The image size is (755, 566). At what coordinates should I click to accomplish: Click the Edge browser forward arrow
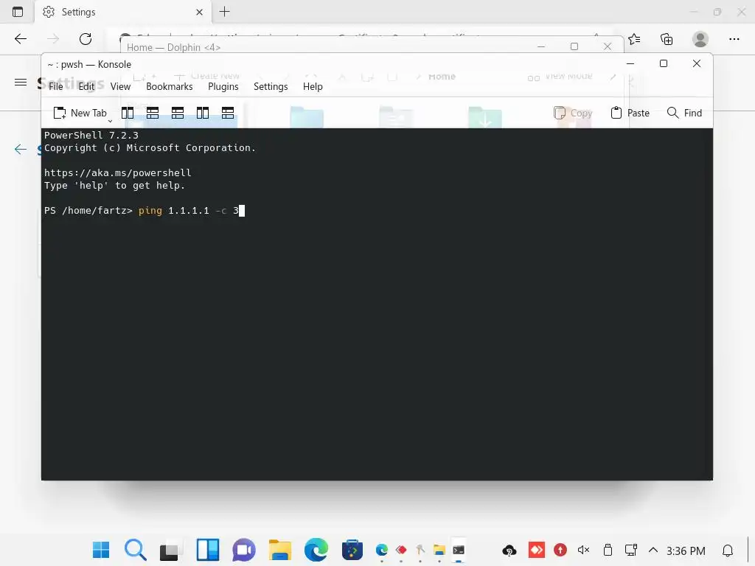(53, 39)
